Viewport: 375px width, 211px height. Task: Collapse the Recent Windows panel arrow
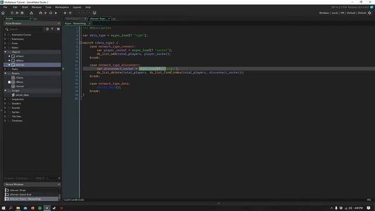tap(59, 185)
